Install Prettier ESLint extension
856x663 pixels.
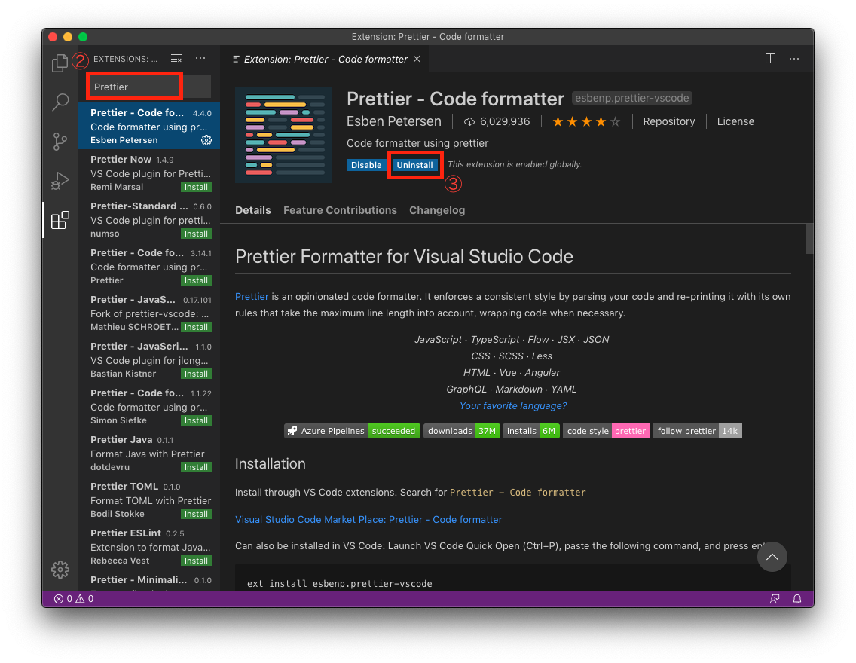(196, 561)
